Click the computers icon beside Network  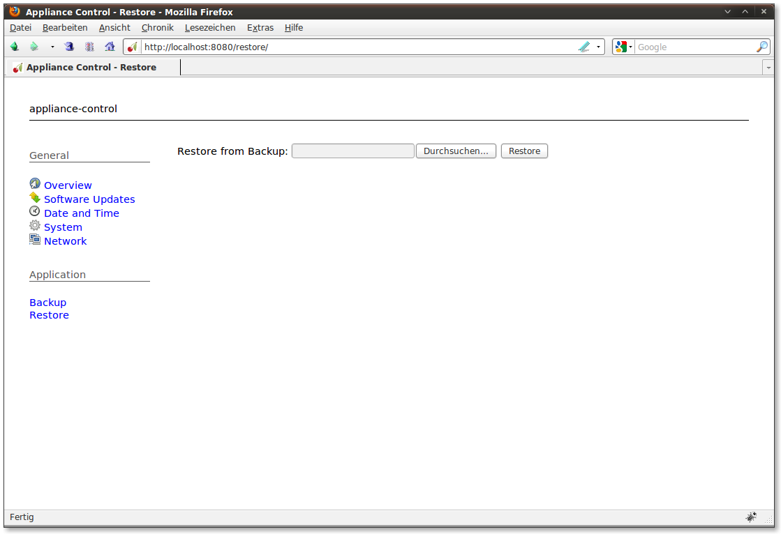[35, 239]
